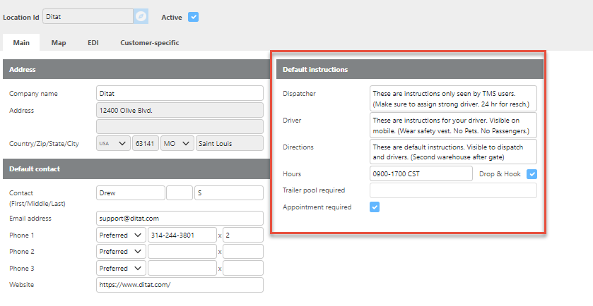The image size is (593, 306).
Task: Open the Country USA dropdown
Action: click(113, 144)
